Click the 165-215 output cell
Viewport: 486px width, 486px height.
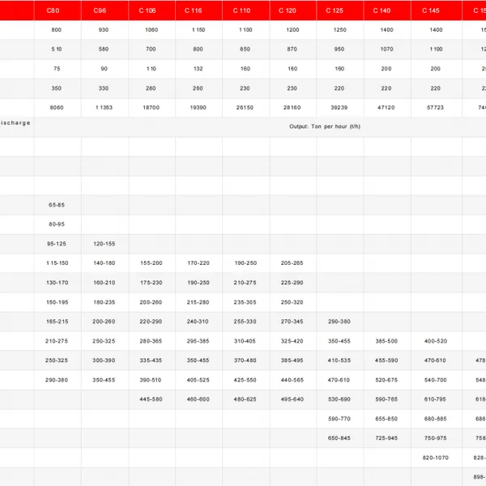click(x=58, y=322)
